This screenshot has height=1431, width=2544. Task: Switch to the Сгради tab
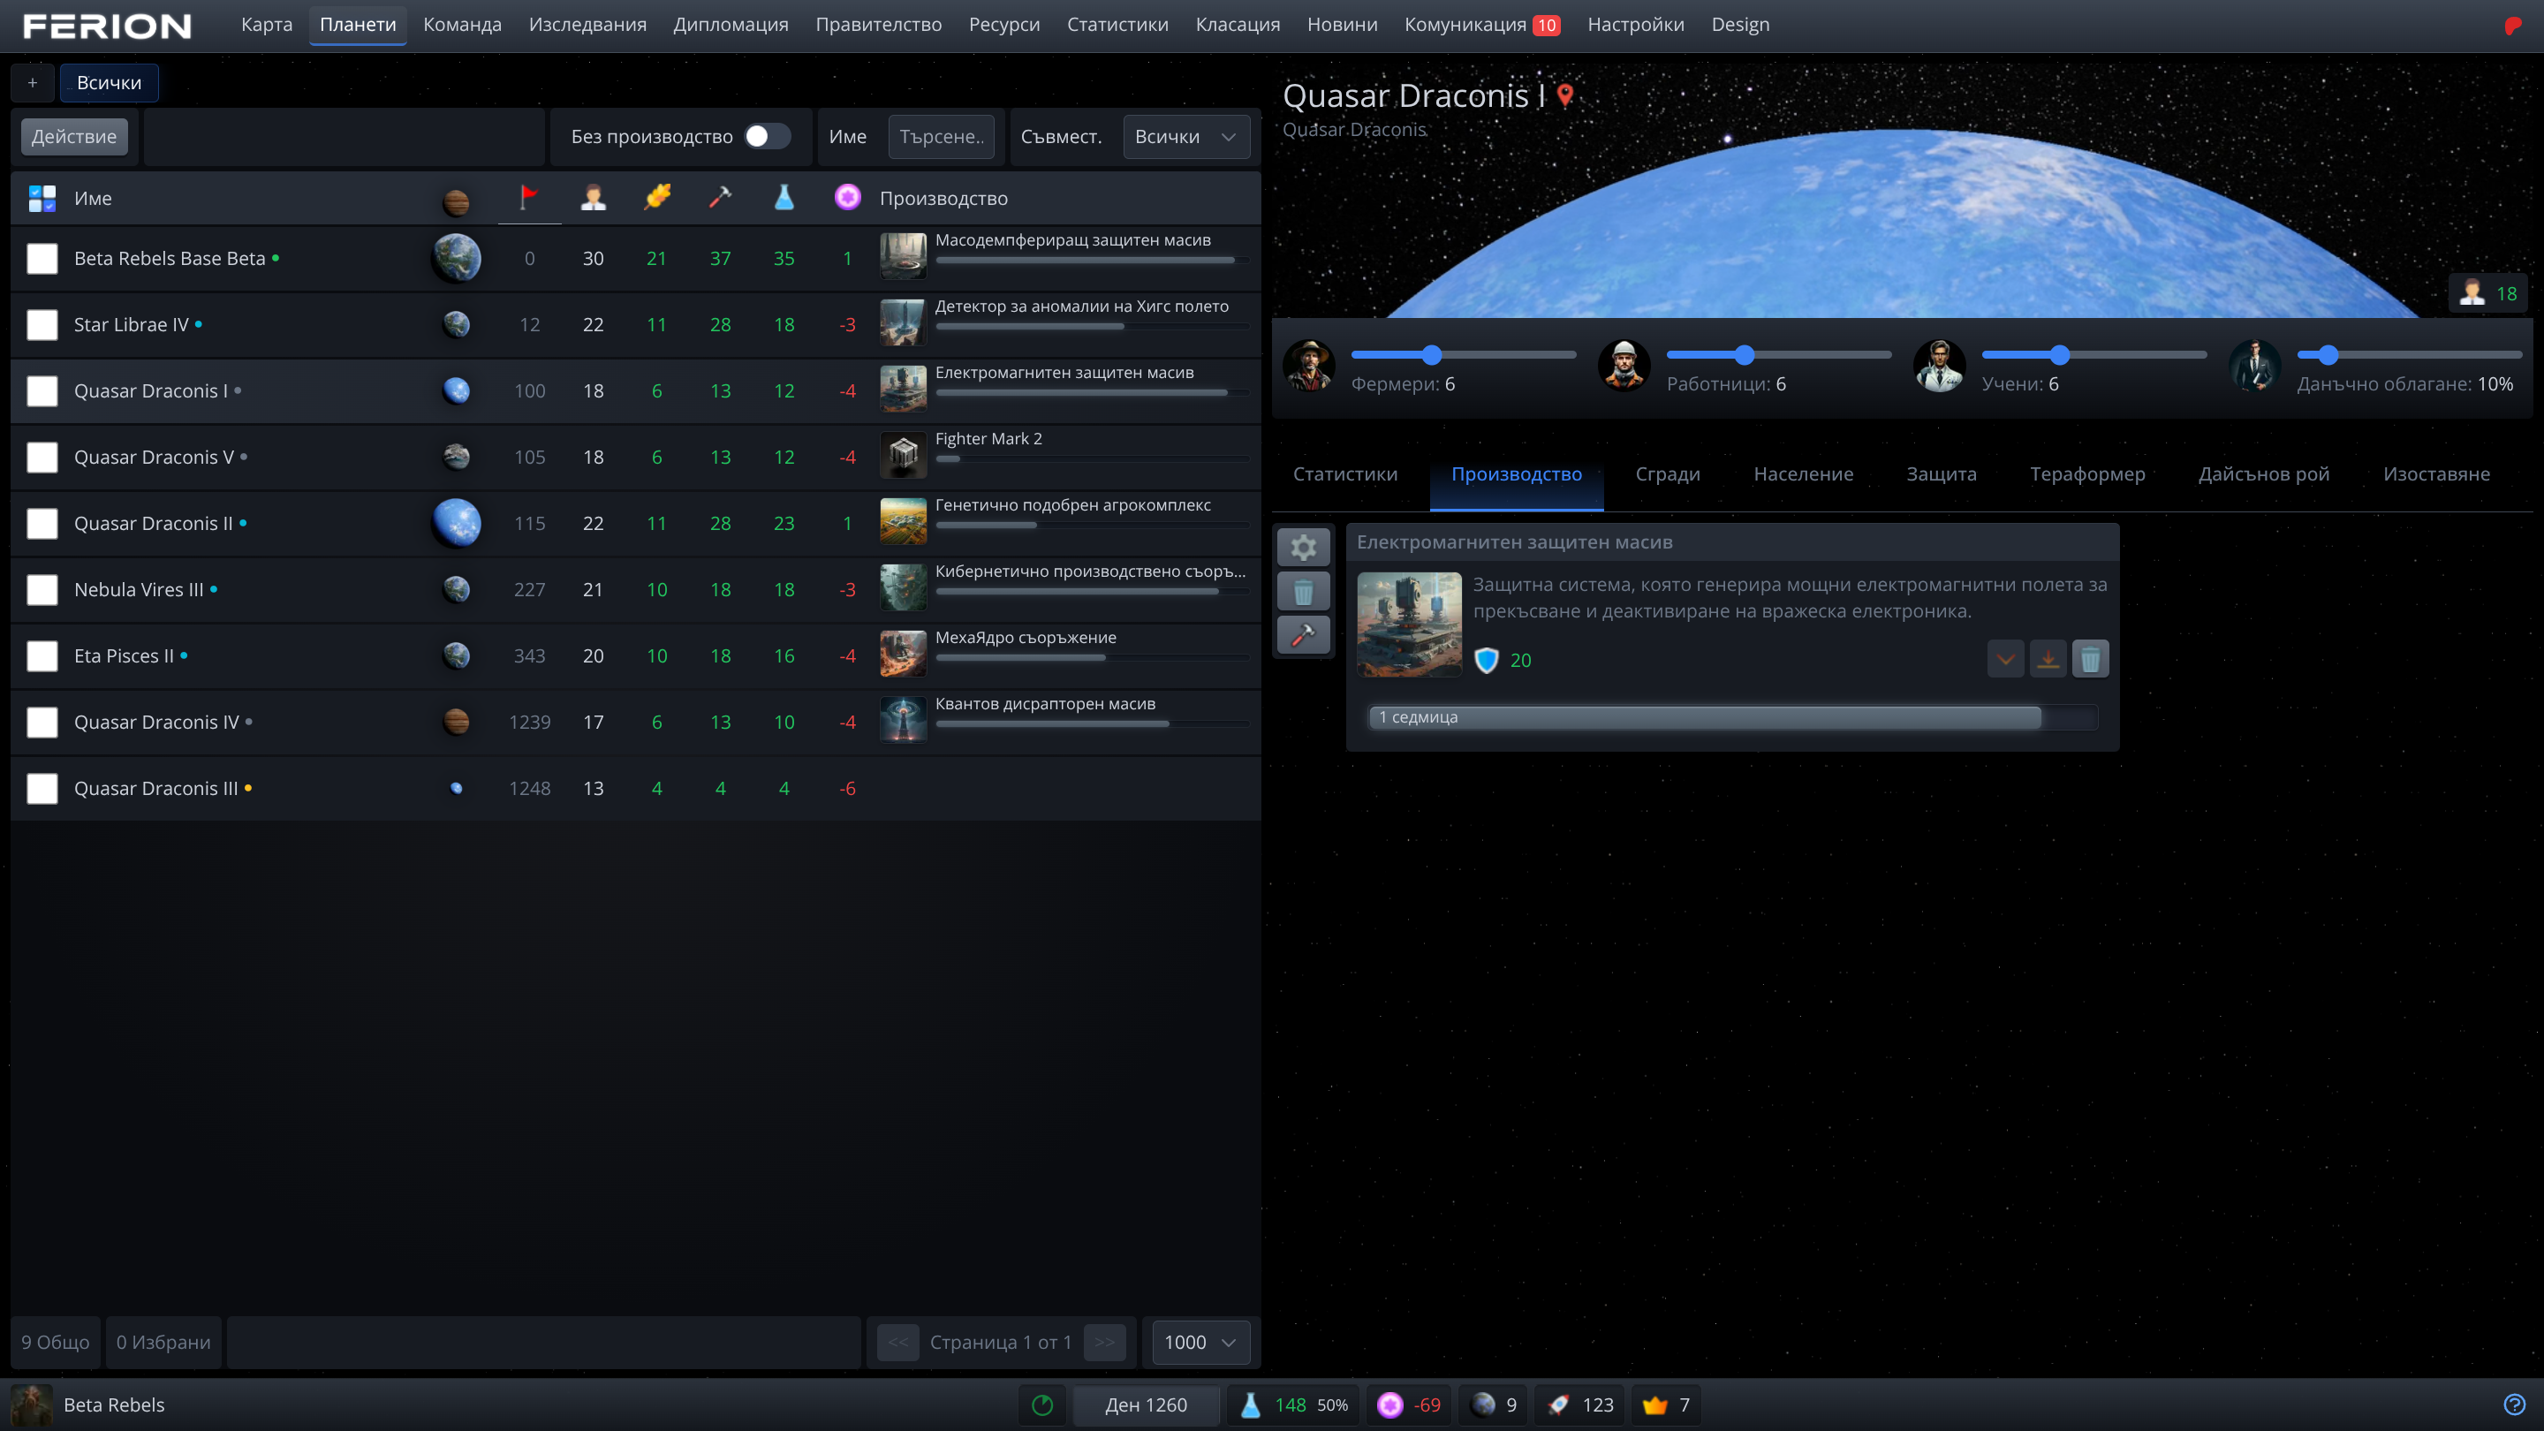(1667, 474)
